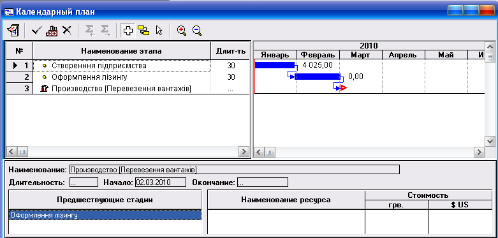This screenshot has width=498, height=238.
Task: Click the 4 025,00 cost label
Action: 318,65
